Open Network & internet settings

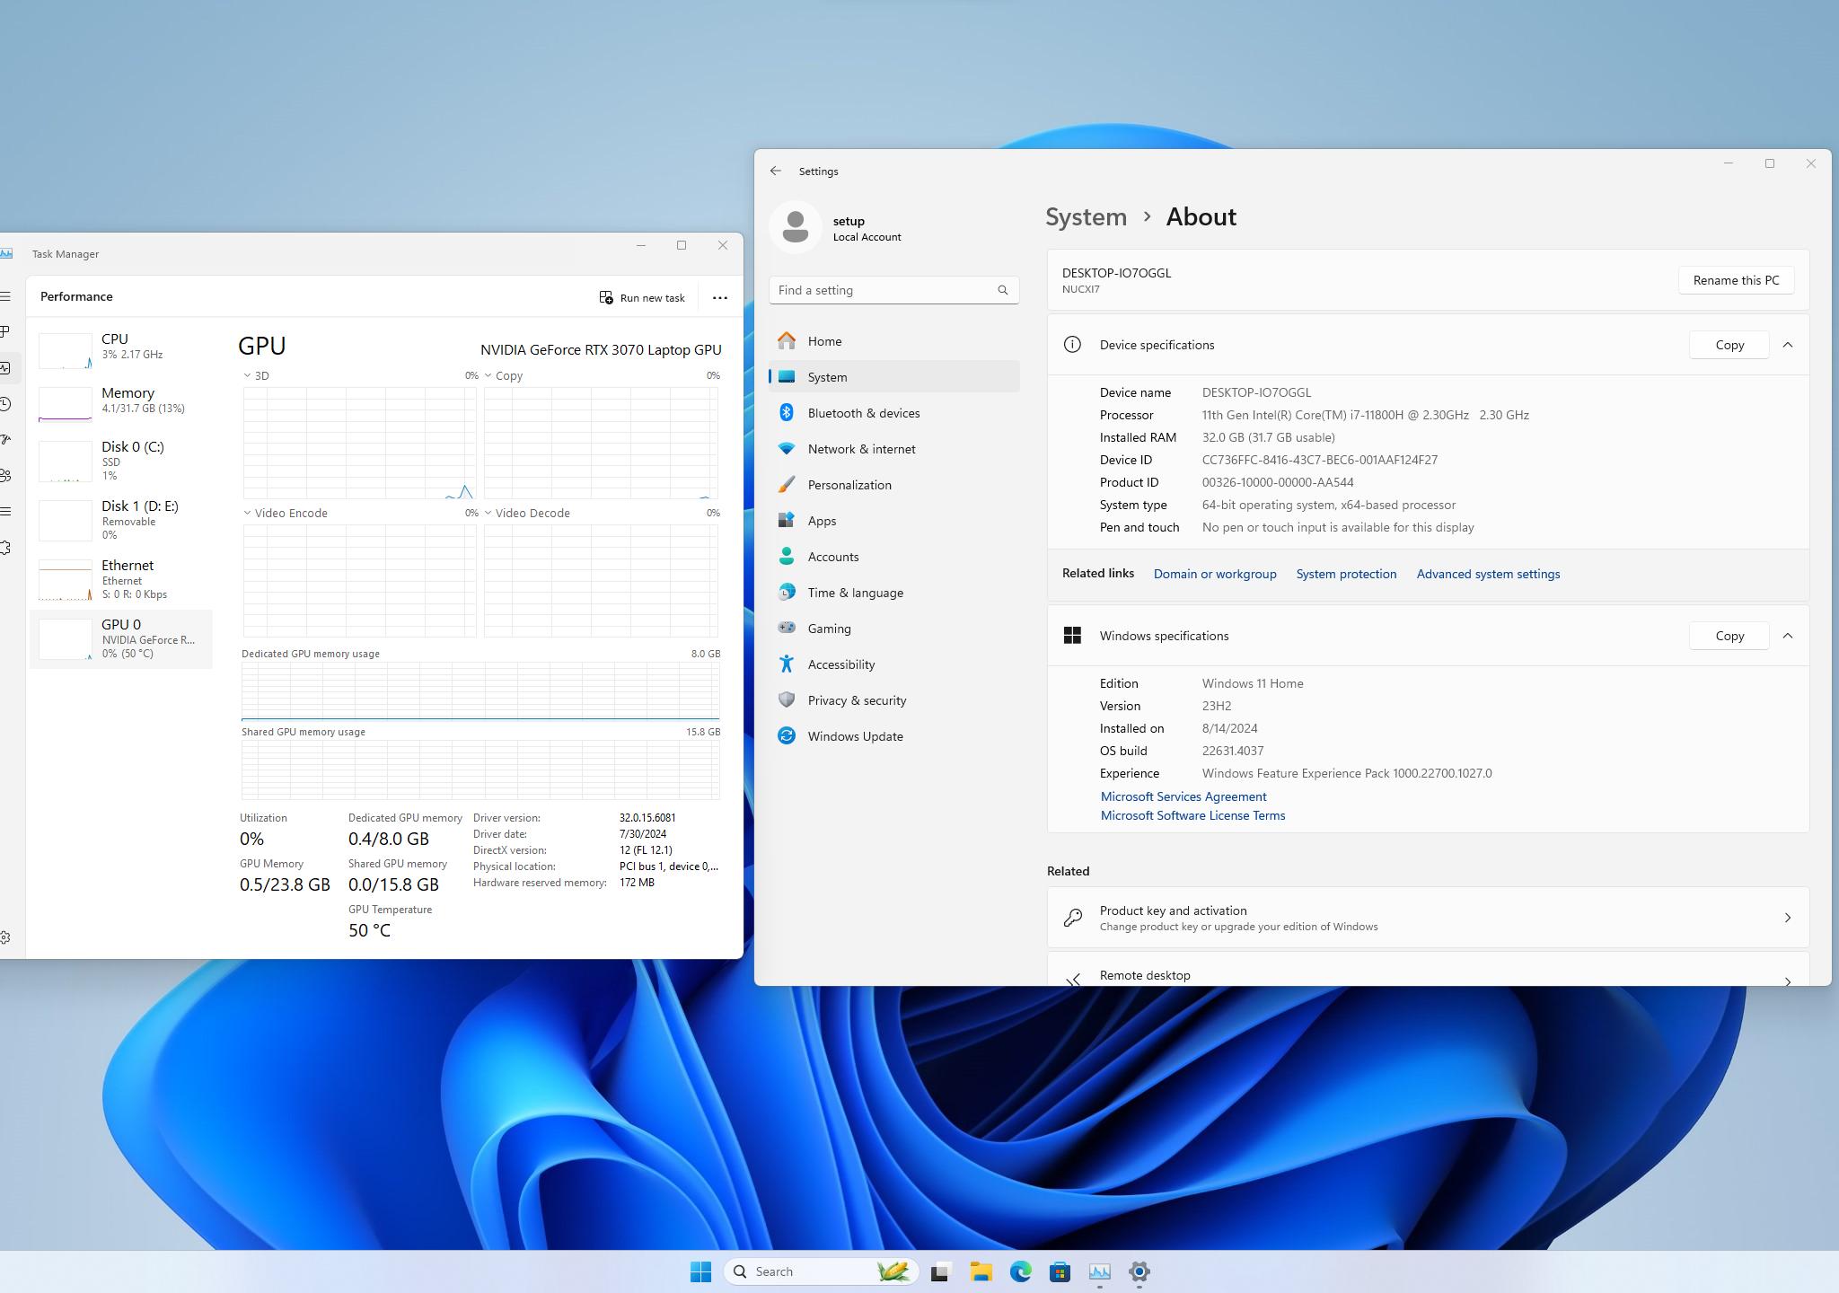click(x=893, y=449)
